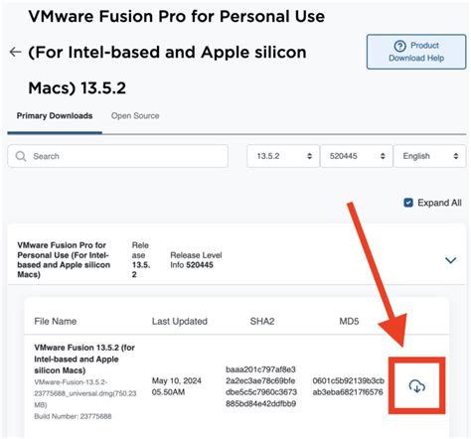Click inside the Search input field
The width and height of the screenshot is (471, 439).
(118, 156)
